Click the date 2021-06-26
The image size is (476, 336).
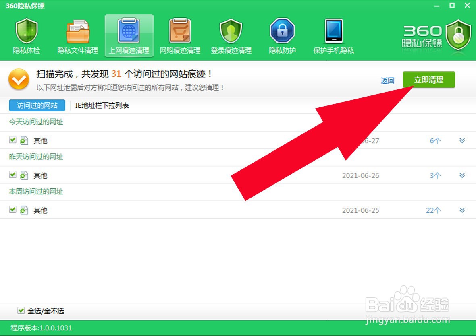[361, 176]
